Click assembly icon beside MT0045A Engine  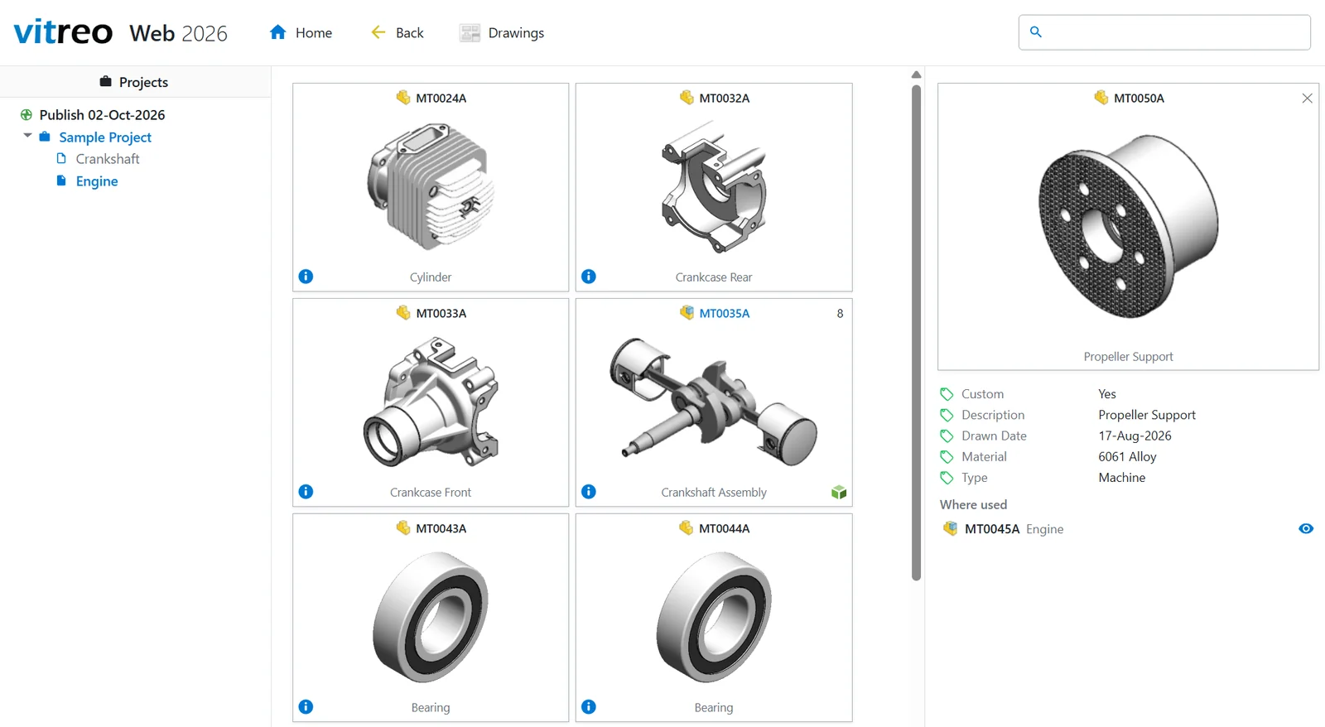[950, 528]
